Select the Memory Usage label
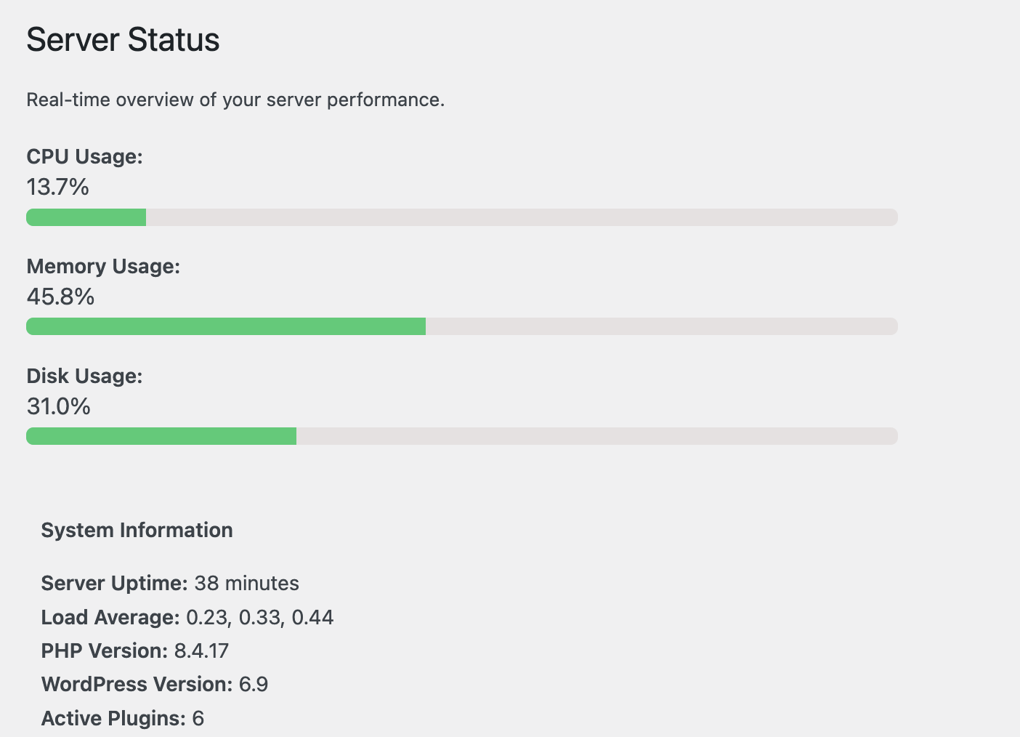Image resolution: width=1020 pixels, height=737 pixels. click(x=103, y=266)
